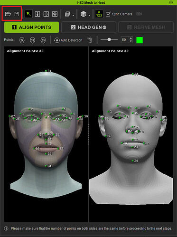Select the REFINE MESH tab
The image size is (177, 237).
pyautogui.click(x=146, y=27)
